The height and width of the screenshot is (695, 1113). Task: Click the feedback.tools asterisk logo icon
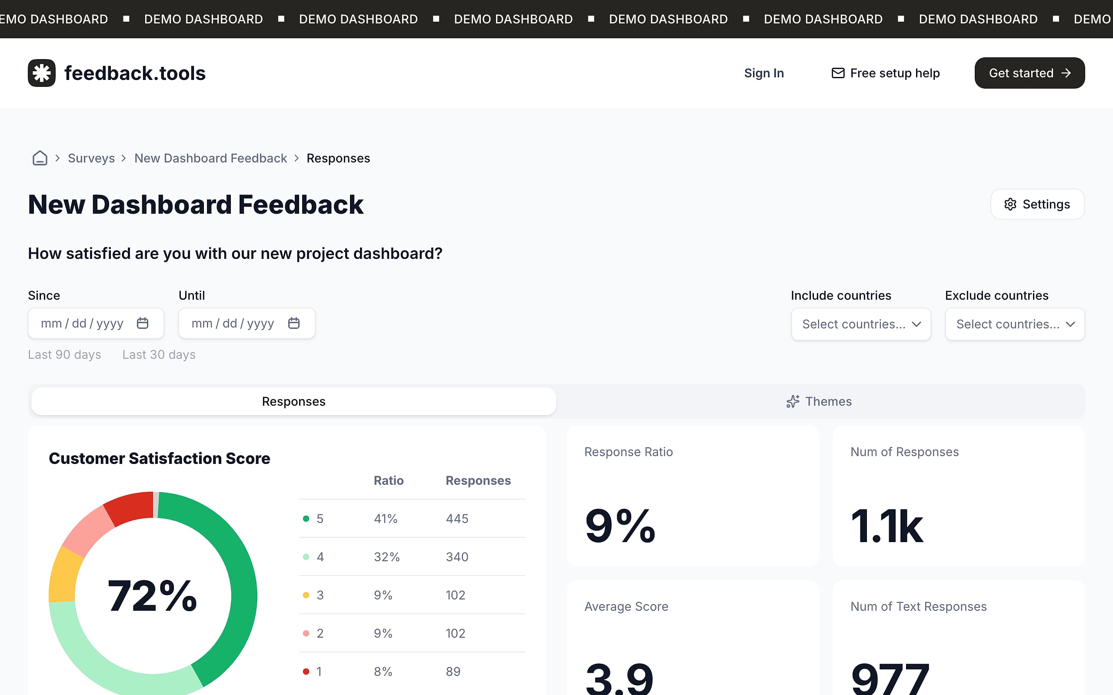(41, 73)
